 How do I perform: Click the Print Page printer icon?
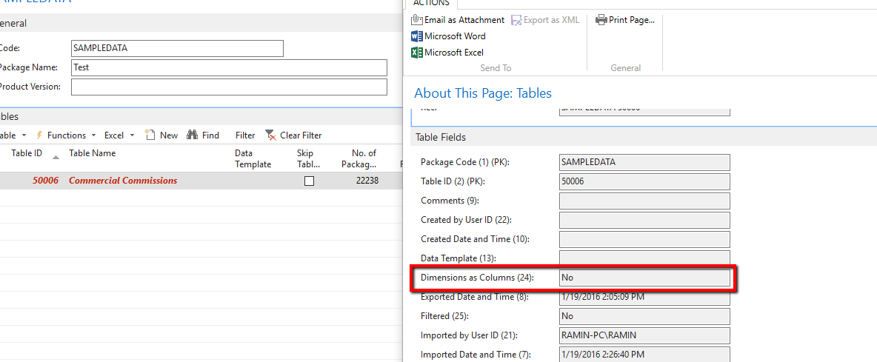[x=601, y=20]
